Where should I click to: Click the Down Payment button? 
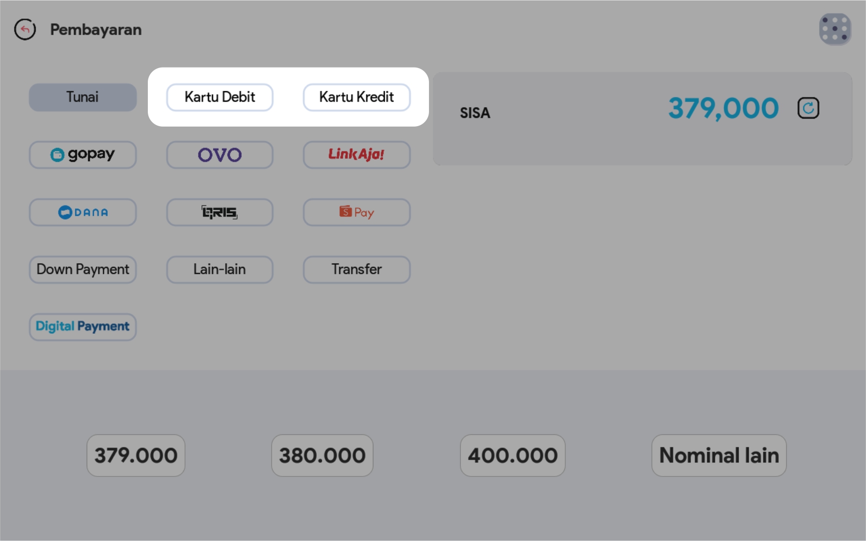pyautogui.click(x=83, y=270)
